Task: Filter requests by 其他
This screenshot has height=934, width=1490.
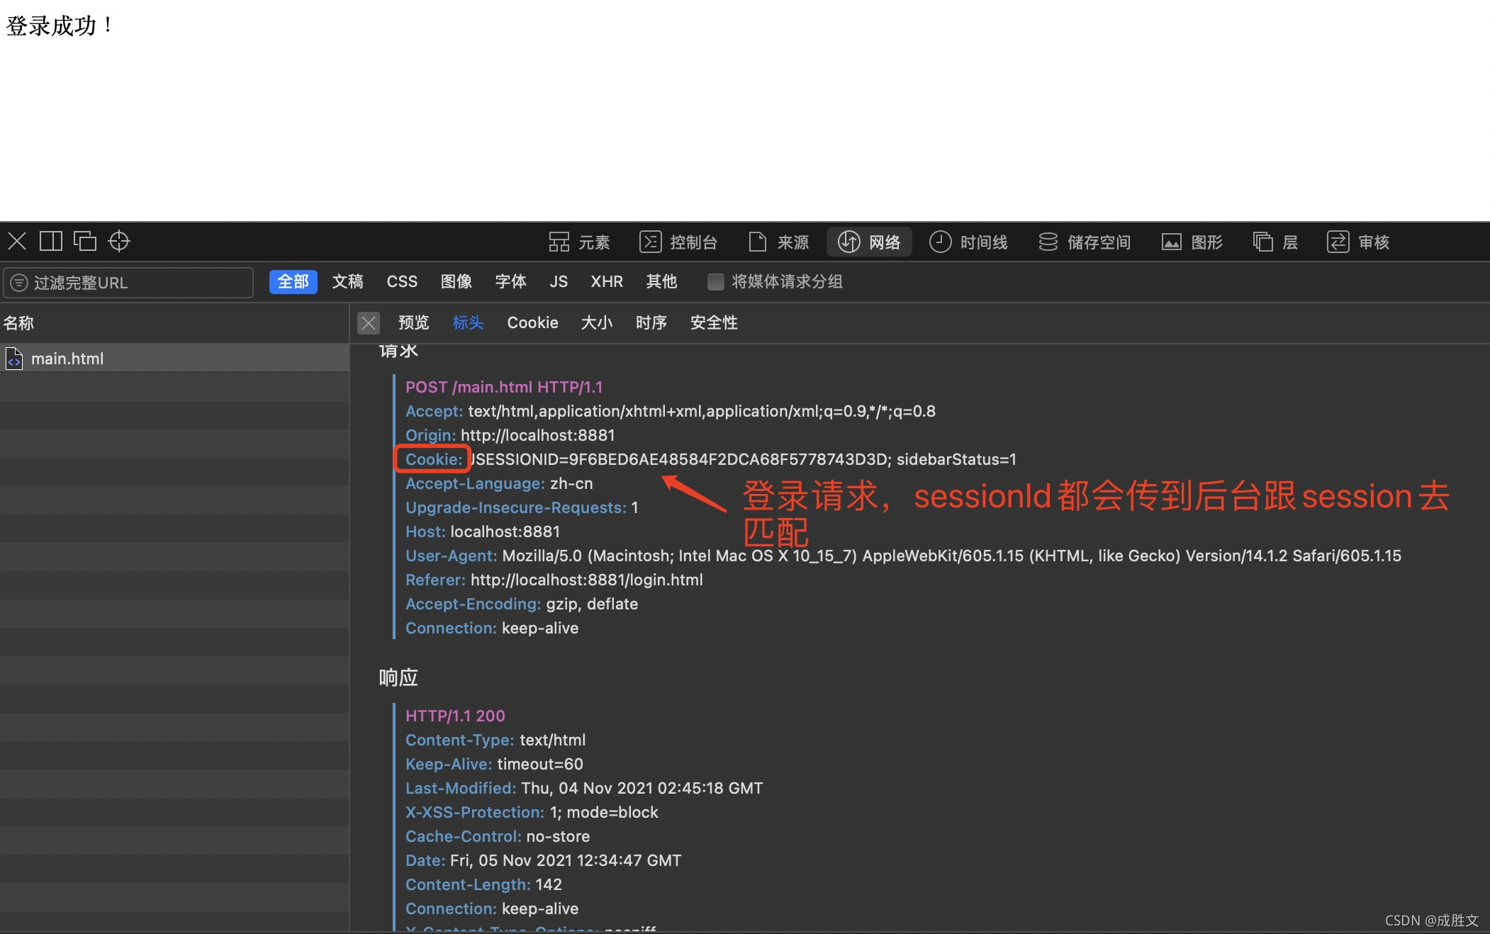Action: 661,282
